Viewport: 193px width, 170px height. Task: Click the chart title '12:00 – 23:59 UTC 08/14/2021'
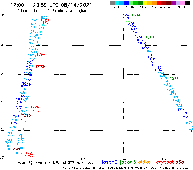point(51,5)
